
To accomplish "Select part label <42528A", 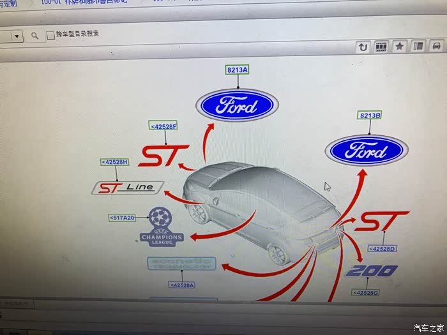I will (182, 285).
